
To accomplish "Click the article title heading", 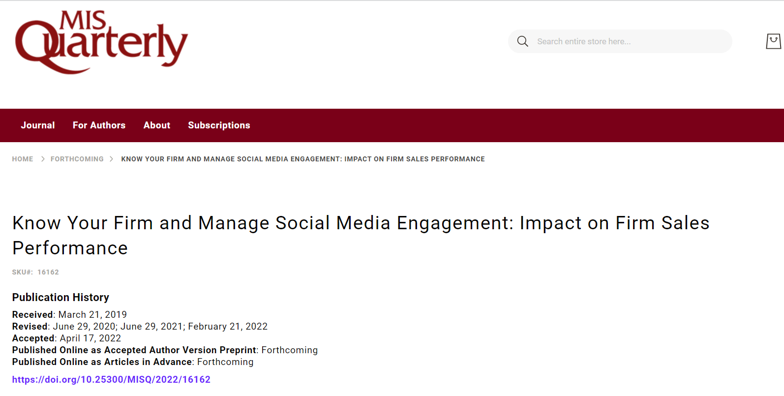I will (361, 235).
